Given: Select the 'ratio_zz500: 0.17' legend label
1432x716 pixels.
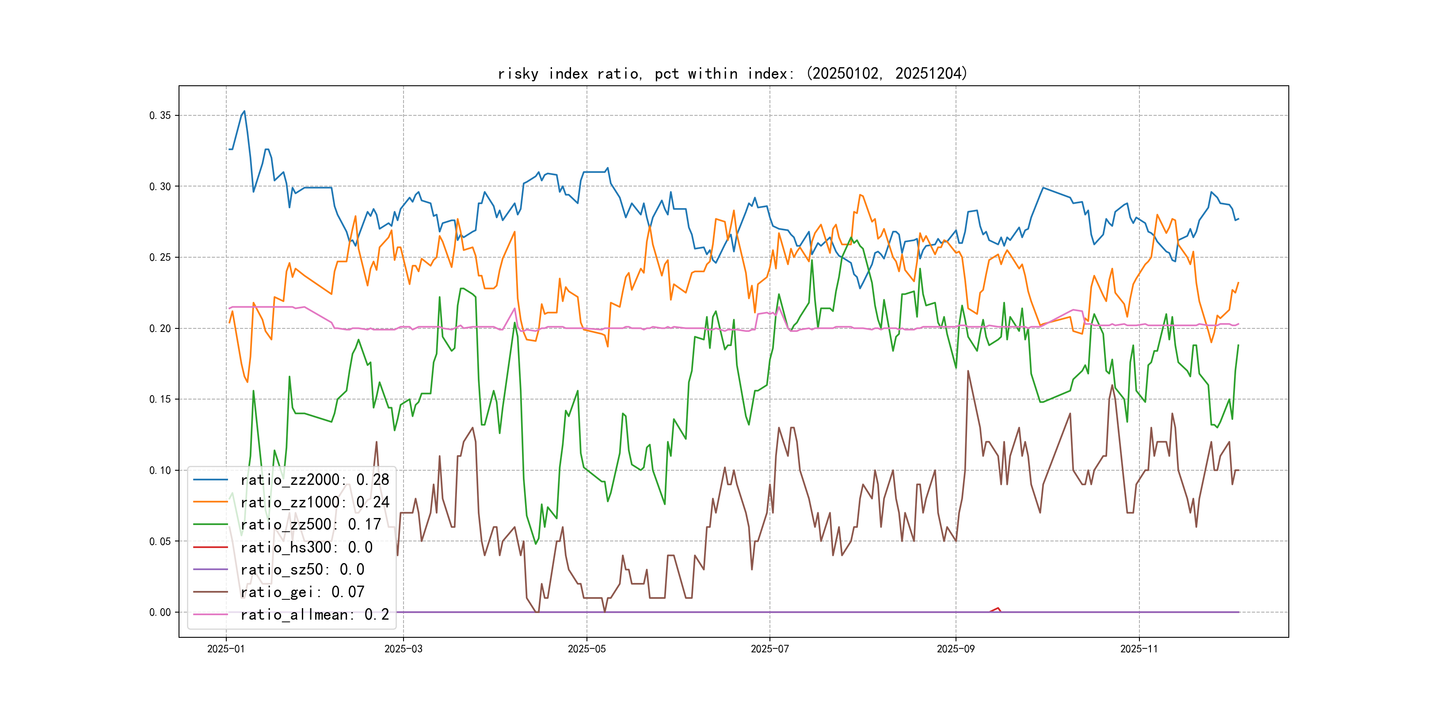Looking at the screenshot, I should (x=310, y=524).
